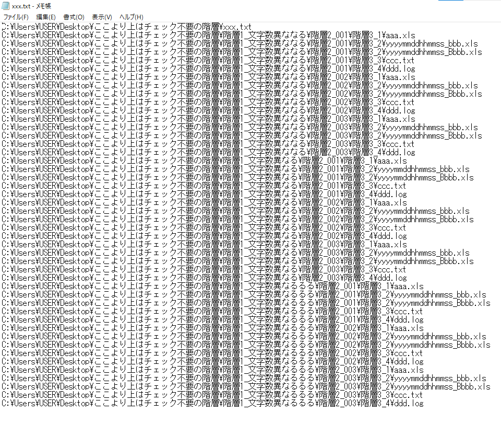Open the ヘルプ(H) menu
The width and height of the screenshot is (501, 435).
[132, 17]
